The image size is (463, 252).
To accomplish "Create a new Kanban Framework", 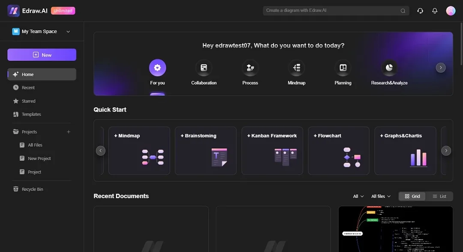I will pyautogui.click(x=272, y=151).
